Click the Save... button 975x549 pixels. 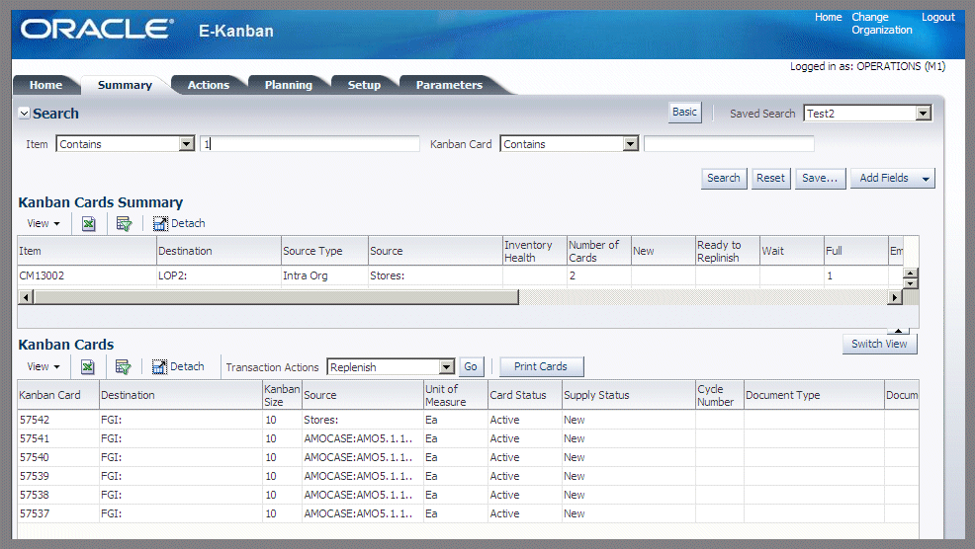click(x=820, y=179)
